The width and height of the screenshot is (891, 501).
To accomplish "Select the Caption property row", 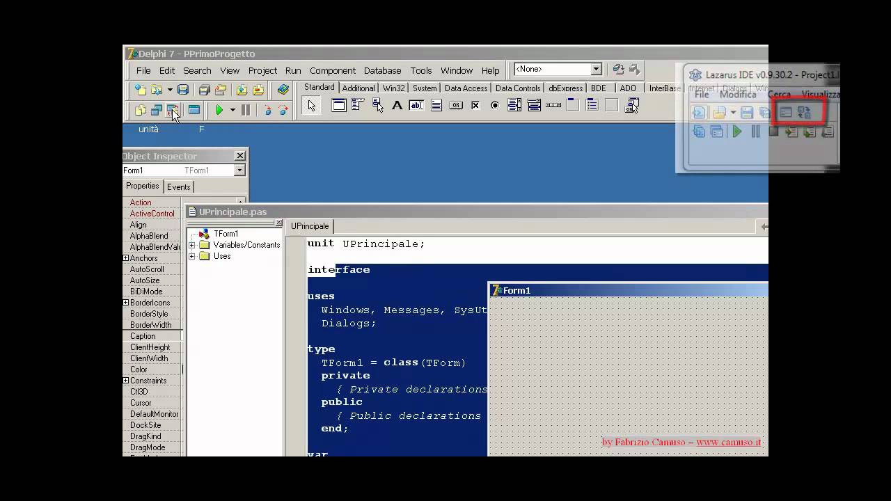I will pos(143,336).
